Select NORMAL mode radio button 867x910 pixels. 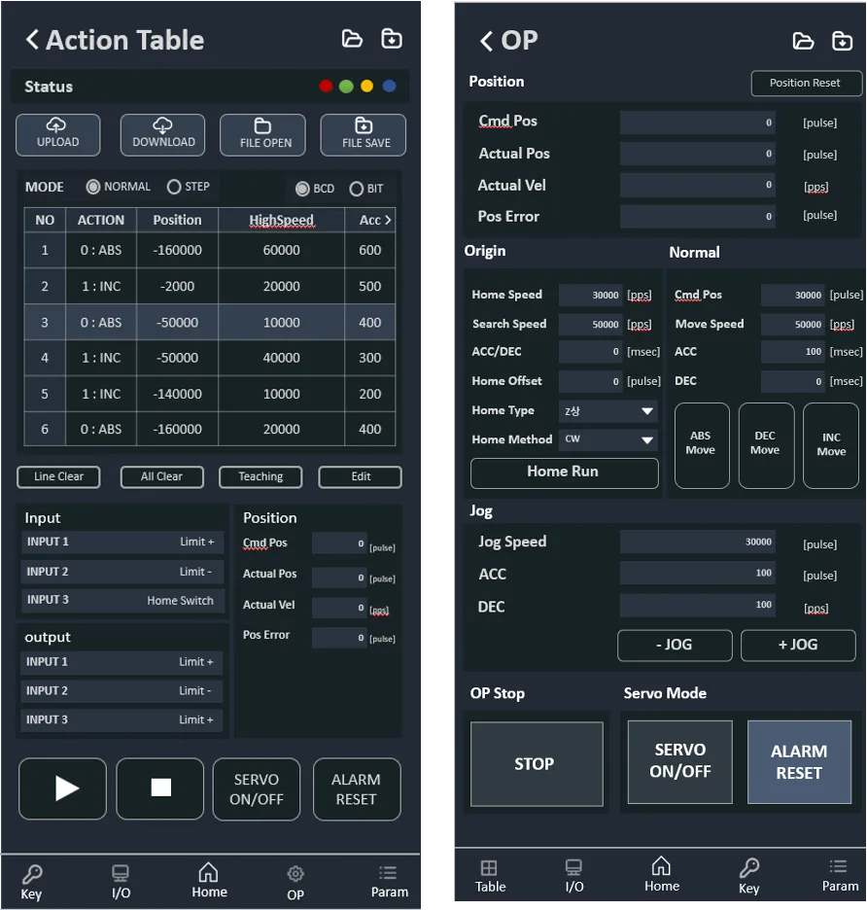[x=93, y=187]
